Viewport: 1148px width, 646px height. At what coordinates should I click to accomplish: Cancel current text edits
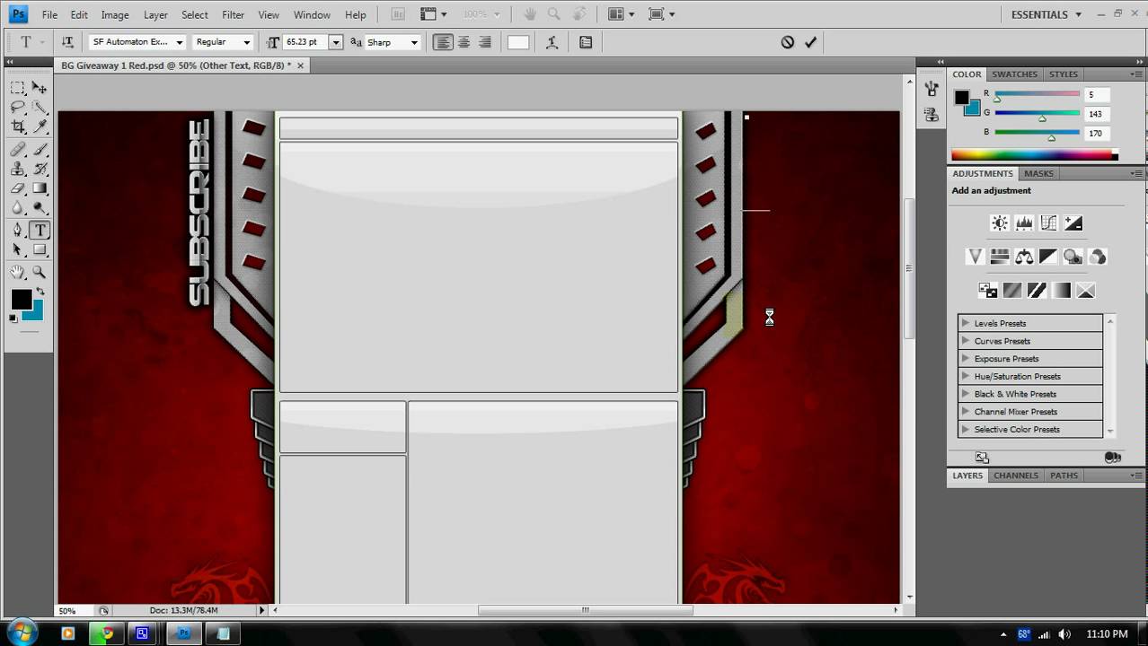[x=788, y=42]
